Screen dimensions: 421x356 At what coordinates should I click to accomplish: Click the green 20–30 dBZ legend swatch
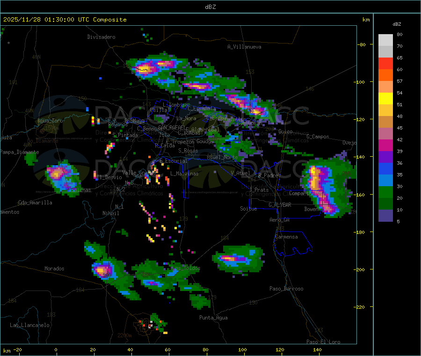(385, 192)
